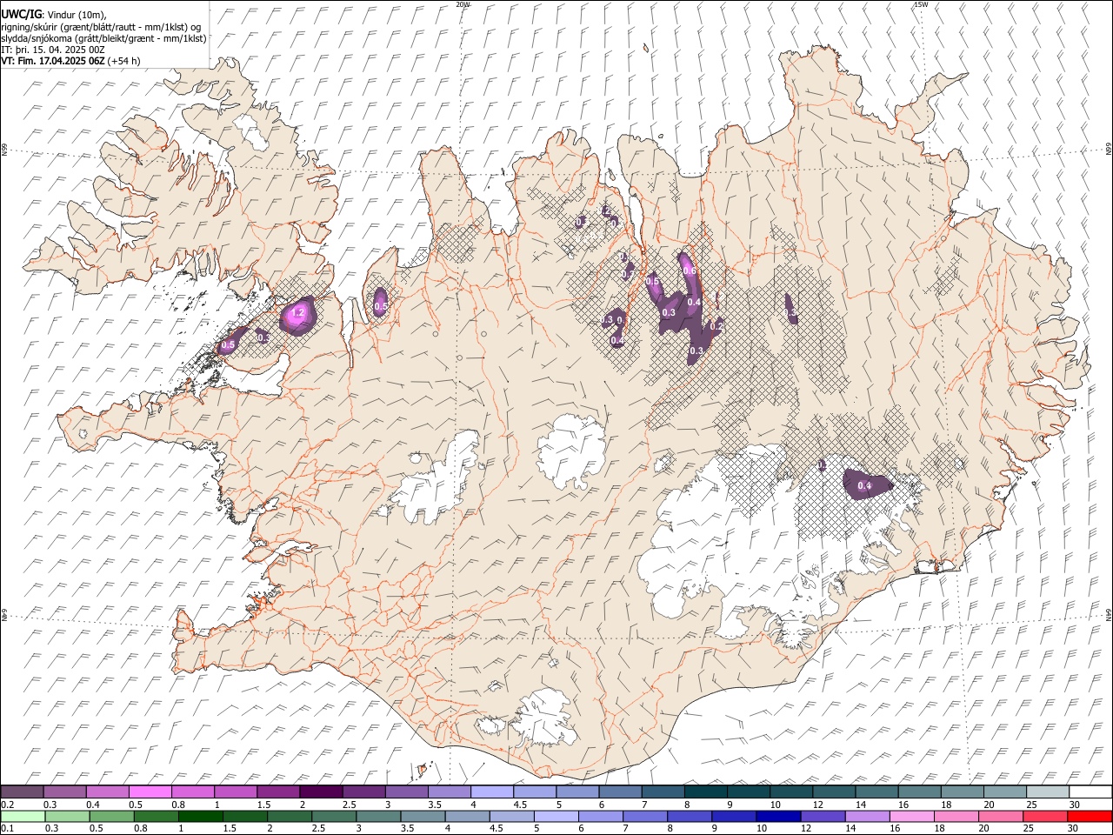The width and height of the screenshot is (1113, 835).
Task: Click the crimson swatch at 25 in bottom legend row
Action: [x=1046, y=817]
